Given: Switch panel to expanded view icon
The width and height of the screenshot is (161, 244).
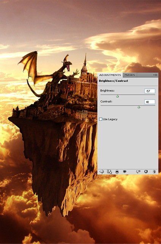Looking at the screenshot, I should pos(109,172).
